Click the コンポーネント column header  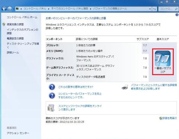click(54, 39)
